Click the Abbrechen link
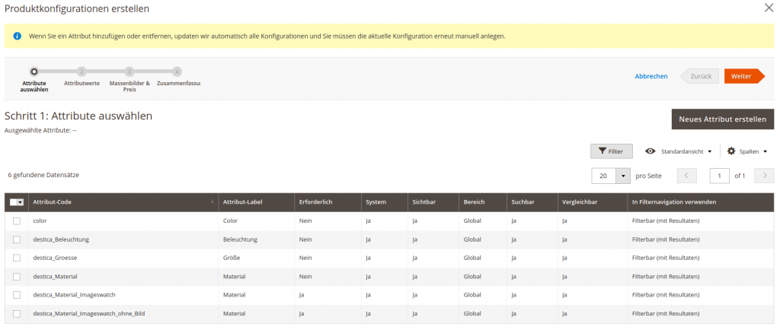Screen dimensions: 780x333 coord(651,76)
